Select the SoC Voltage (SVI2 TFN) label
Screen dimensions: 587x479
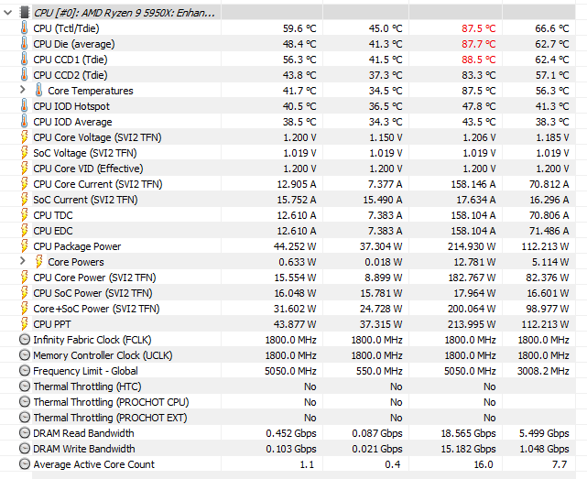click(85, 153)
